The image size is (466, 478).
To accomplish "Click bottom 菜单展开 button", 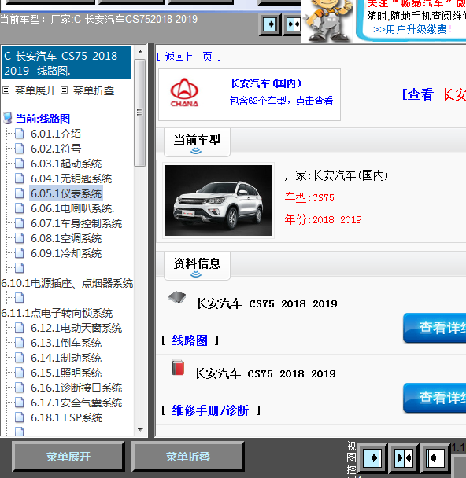I will point(68,457).
